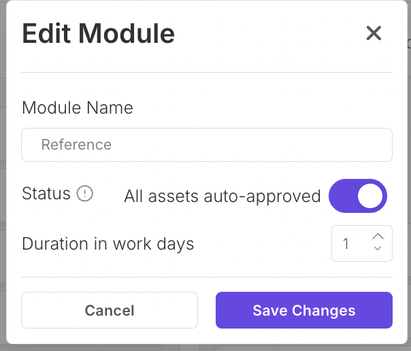Increase duration with the up arrow

378,236
